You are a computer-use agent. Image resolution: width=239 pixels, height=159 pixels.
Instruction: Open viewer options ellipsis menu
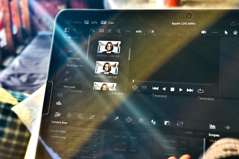pos(215,32)
